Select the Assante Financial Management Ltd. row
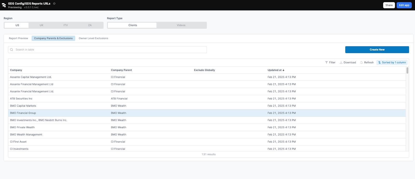Viewport: 415px width, 179px height. 207,91
